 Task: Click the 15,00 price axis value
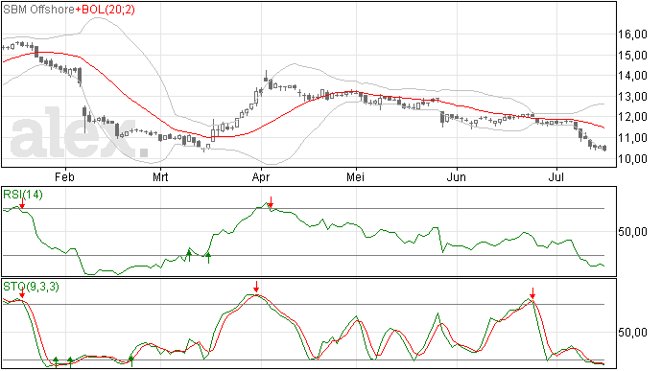(x=632, y=55)
